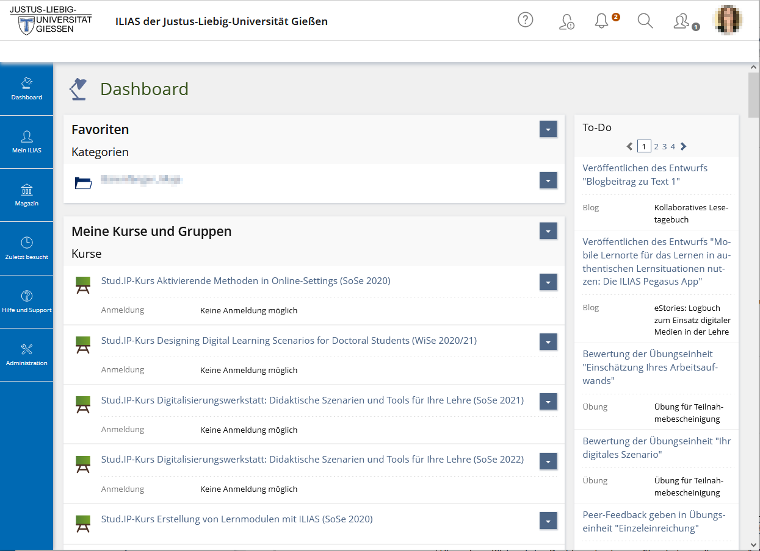Open actions dropdown for Aktivierende Methoden course
The image size is (760, 551).
tap(548, 282)
